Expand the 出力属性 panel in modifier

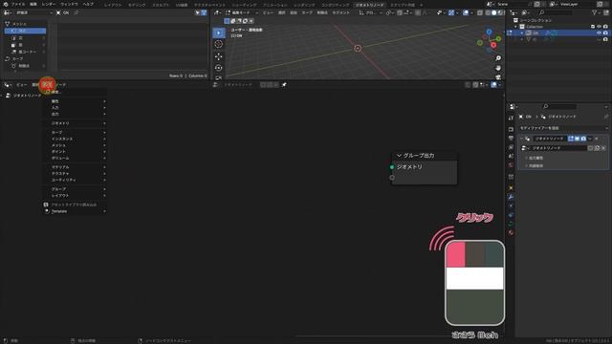click(535, 158)
